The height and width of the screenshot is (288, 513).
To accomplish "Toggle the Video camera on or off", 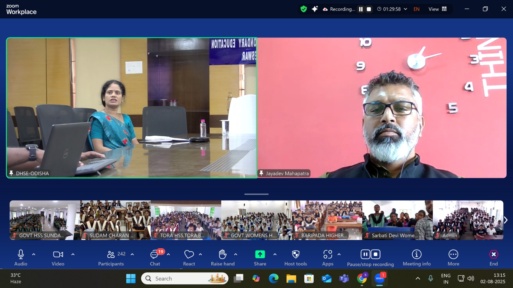I will click(x=58, y=258).
